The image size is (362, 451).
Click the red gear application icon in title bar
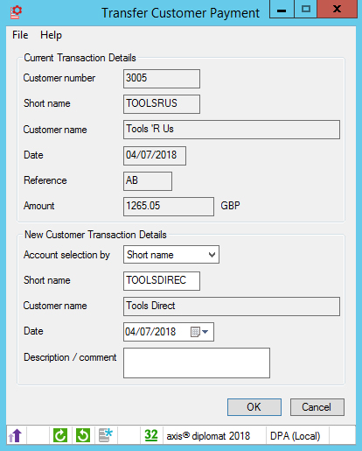(x=16, y=12)
